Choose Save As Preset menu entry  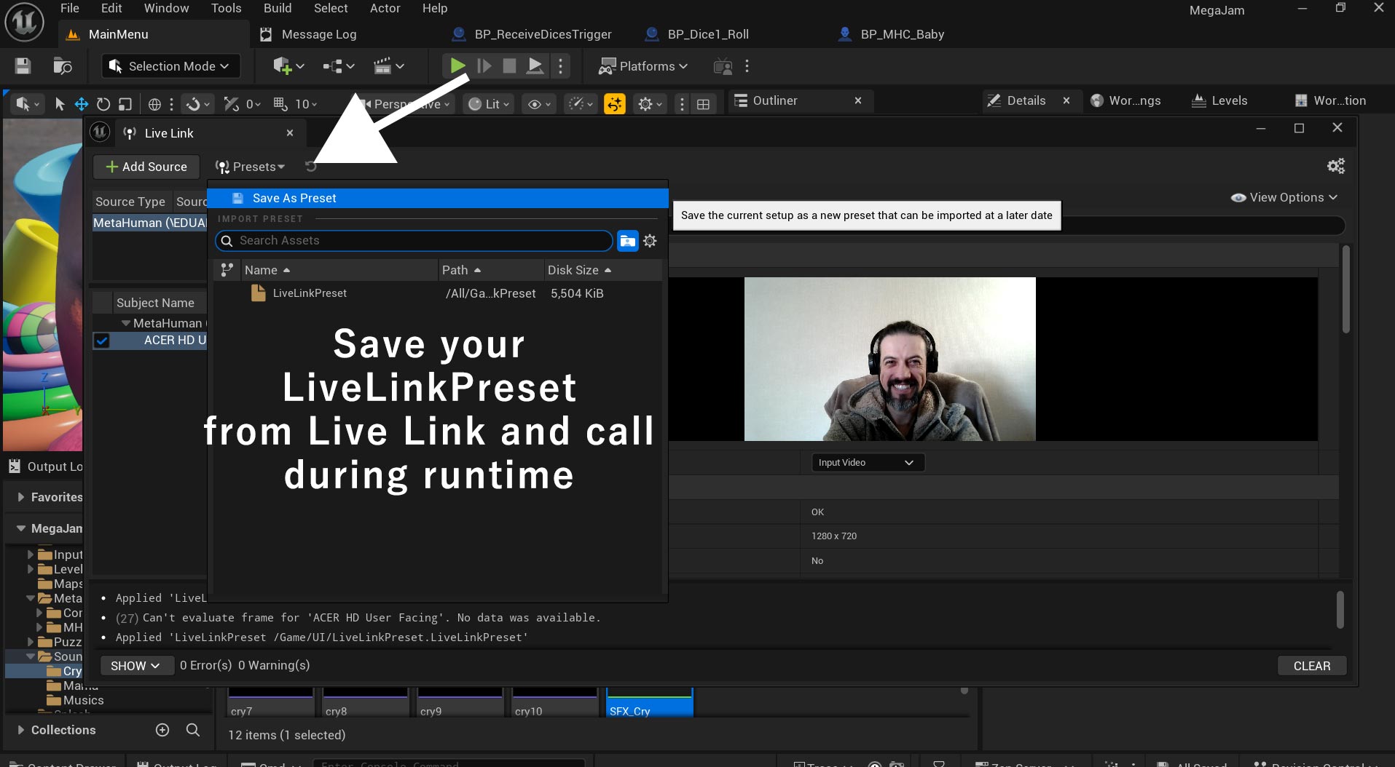click(294, 198)
